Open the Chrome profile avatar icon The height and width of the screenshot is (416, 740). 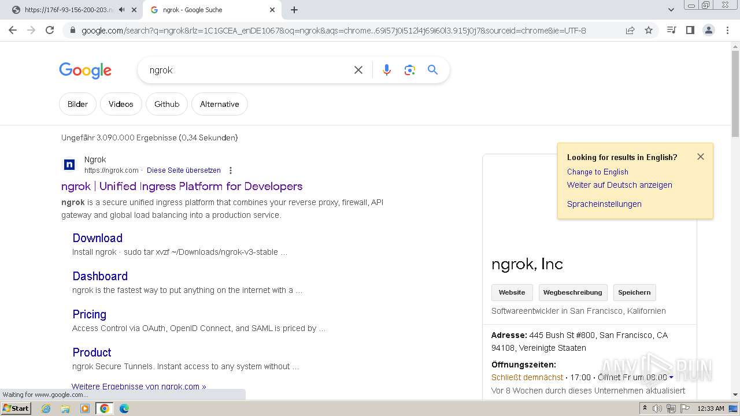pos(708,30)
